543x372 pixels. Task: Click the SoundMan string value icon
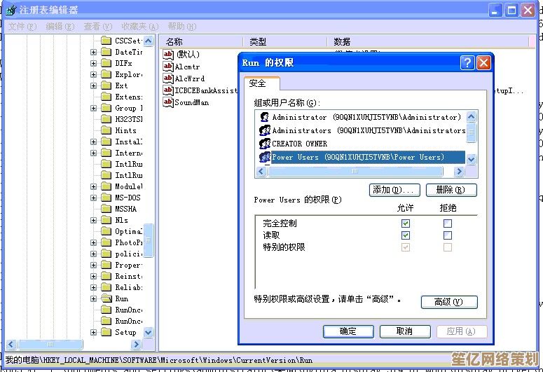tap(168, 102)
